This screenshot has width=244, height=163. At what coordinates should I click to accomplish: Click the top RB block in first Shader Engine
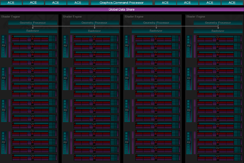4,46
